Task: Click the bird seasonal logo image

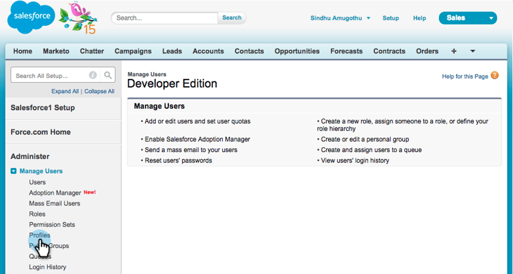Action: tap(79, 18)
